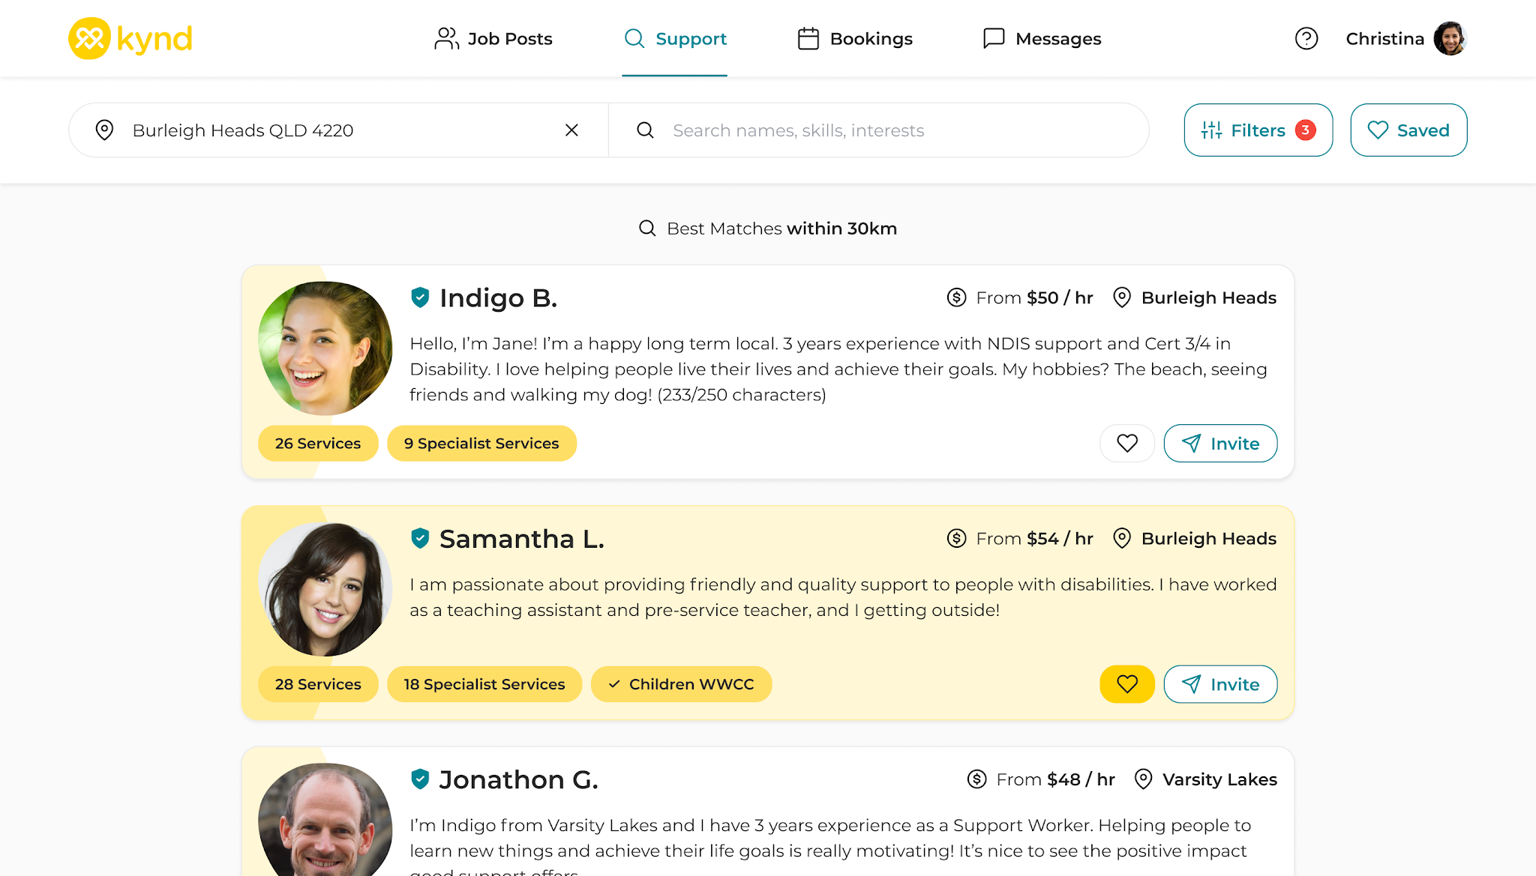Click Samantha L.'s verified shield badge

tap(420, 538)
